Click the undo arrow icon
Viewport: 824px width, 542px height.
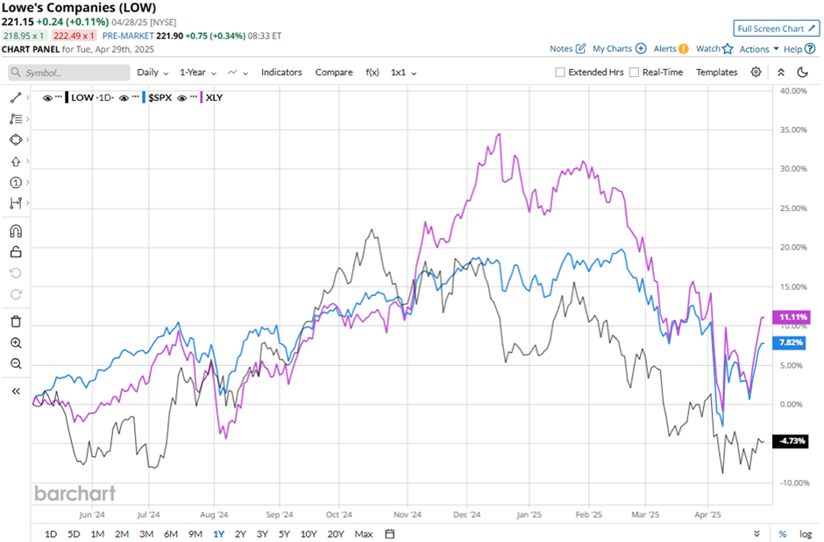pyautogui.click(x=16, y=273)
